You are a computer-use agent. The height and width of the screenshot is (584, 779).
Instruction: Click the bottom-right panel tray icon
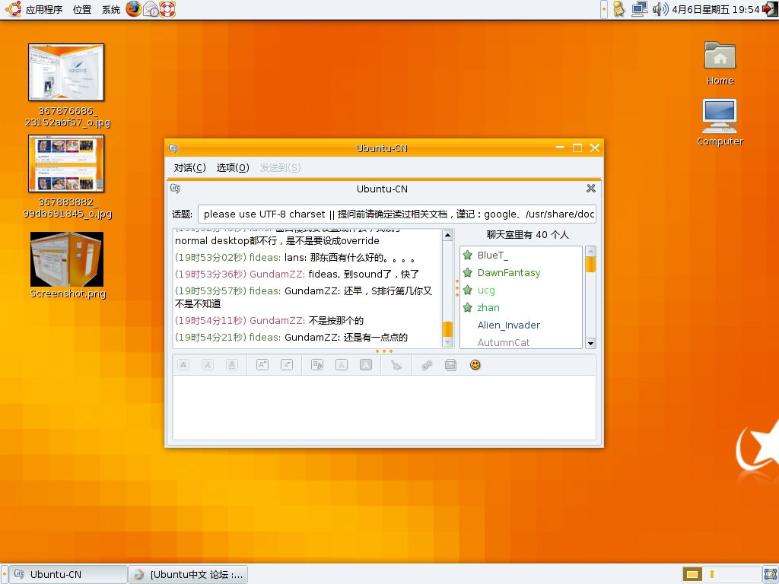coord(771,575)
